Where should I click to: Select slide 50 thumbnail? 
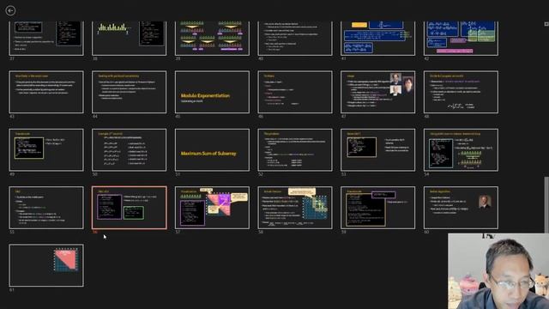pyautogui.click(x=130, y=150)
